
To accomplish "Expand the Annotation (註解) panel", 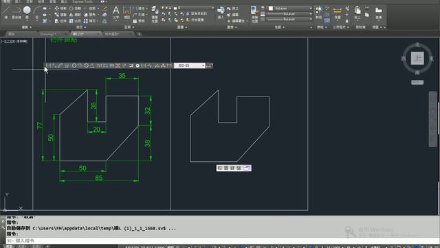I will [129, 28].
